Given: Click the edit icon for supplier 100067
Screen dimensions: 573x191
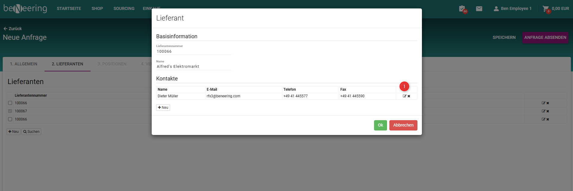Looking at the screenshot, I should click(544, 111).
